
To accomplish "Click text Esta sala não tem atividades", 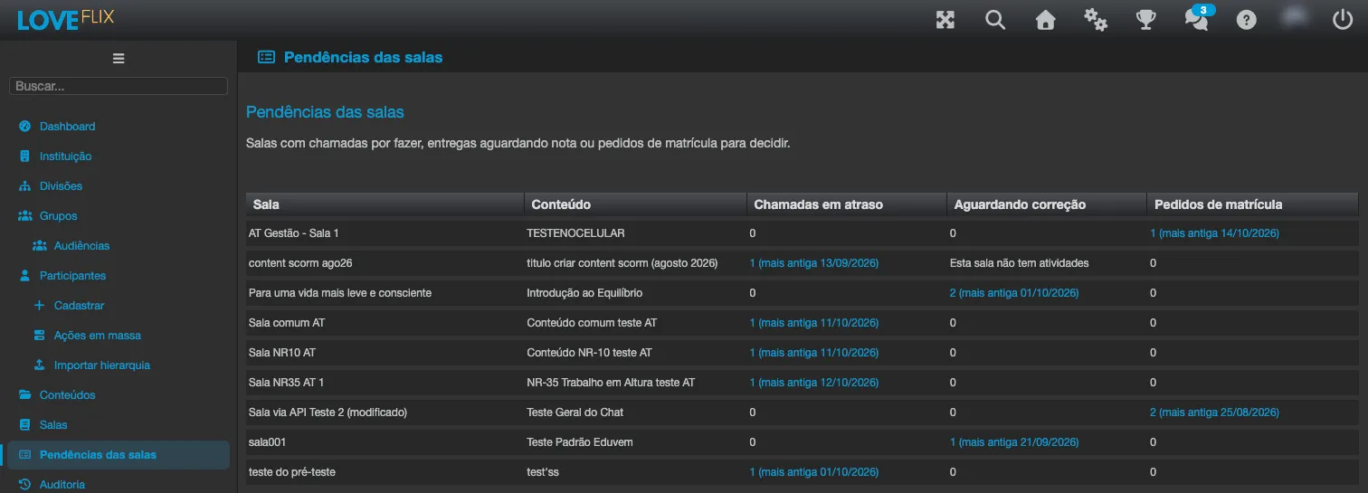I will coord(1020,262).
